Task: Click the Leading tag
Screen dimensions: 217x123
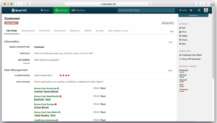Action: pos(45,115)
